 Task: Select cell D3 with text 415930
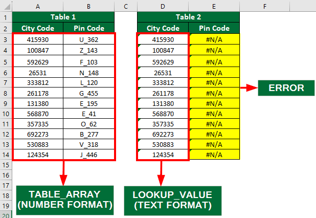(x=163, y=39)
